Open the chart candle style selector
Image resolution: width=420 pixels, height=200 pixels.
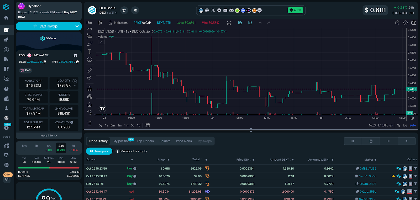[x=100, y=23]
